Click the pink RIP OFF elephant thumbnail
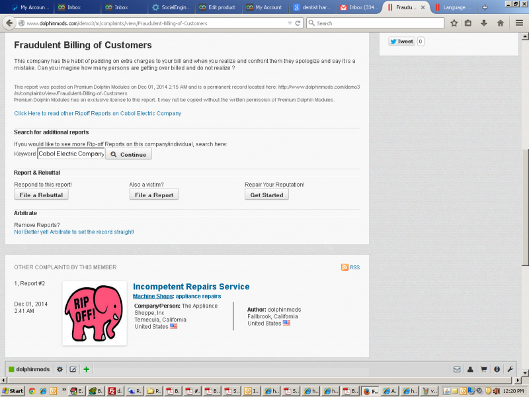 click(x=95, y=313)
